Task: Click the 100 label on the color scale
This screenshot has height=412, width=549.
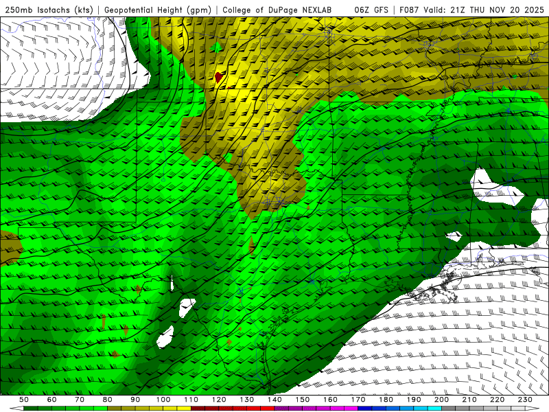Action: (x=163, y=400)
